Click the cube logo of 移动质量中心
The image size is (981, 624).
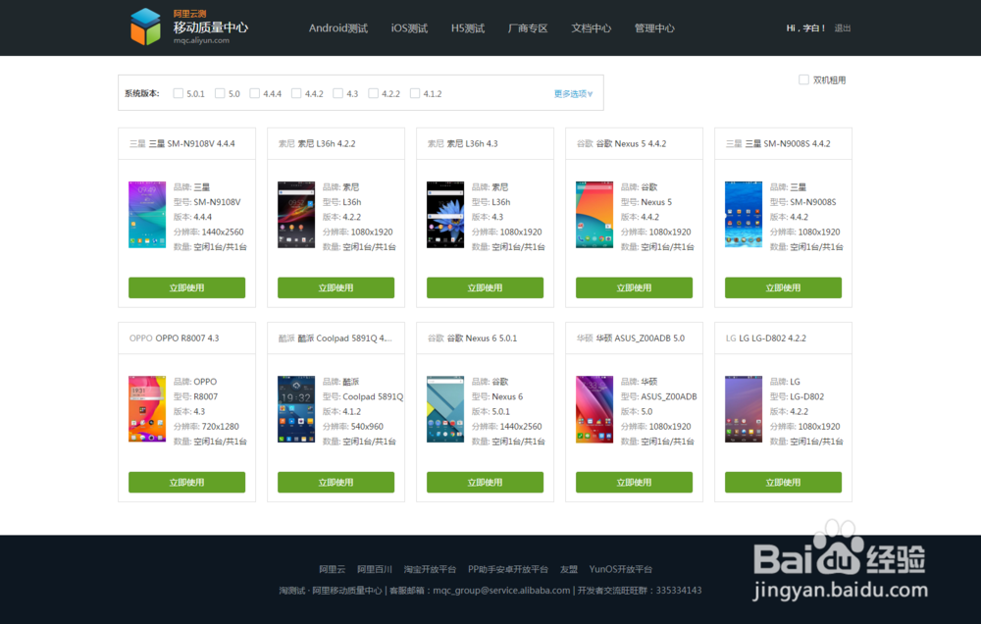(x=145, y=26)
